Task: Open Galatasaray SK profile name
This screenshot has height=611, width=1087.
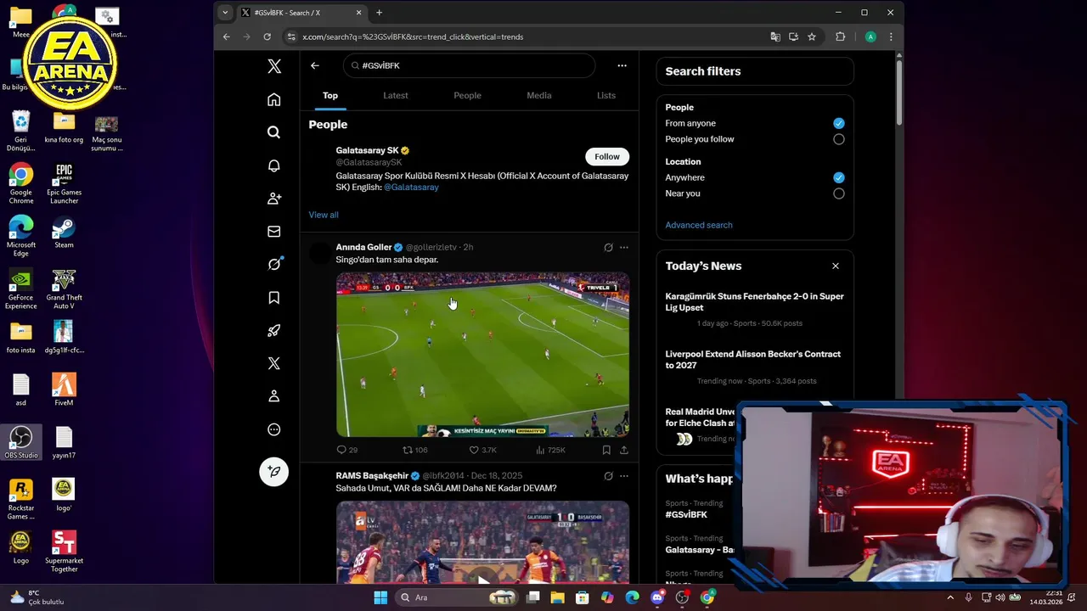Action: tap(367, 150)
